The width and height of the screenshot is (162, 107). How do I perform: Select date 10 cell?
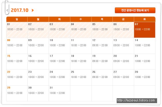click(59, 46)
